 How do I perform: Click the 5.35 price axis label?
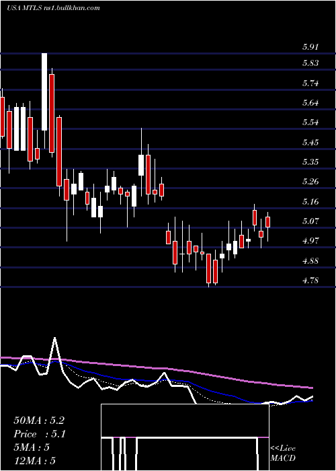(310, 162)
